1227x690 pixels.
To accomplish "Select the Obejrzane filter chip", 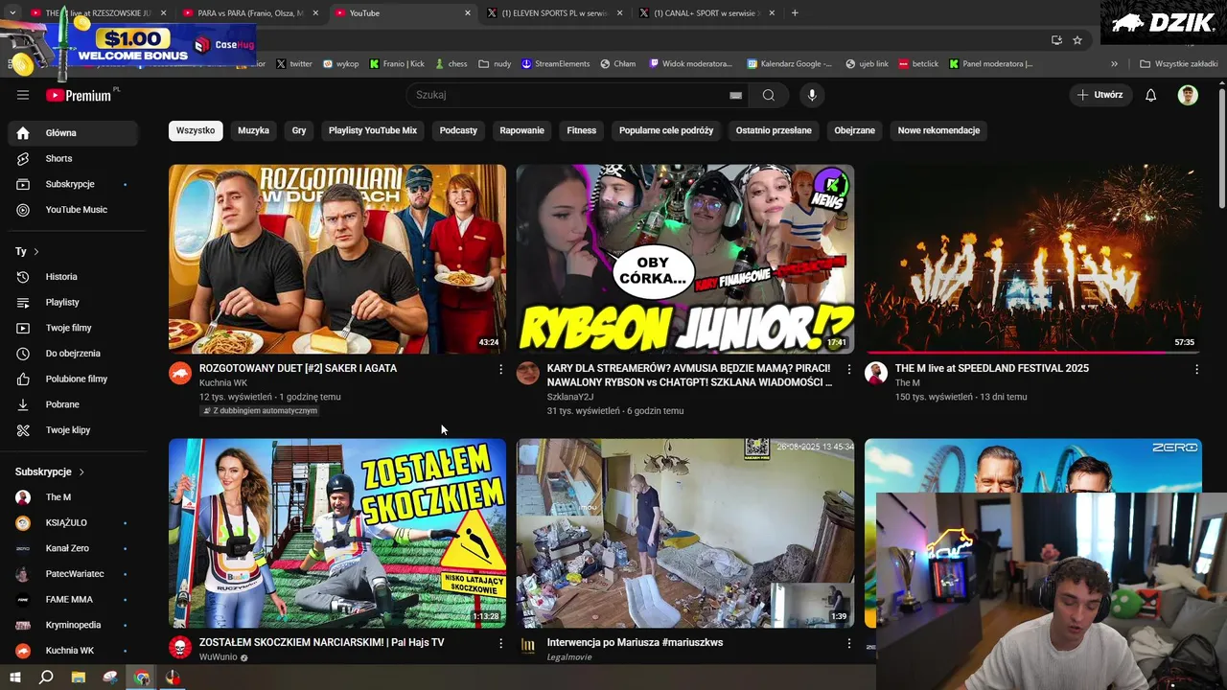I will click(854, 130).
